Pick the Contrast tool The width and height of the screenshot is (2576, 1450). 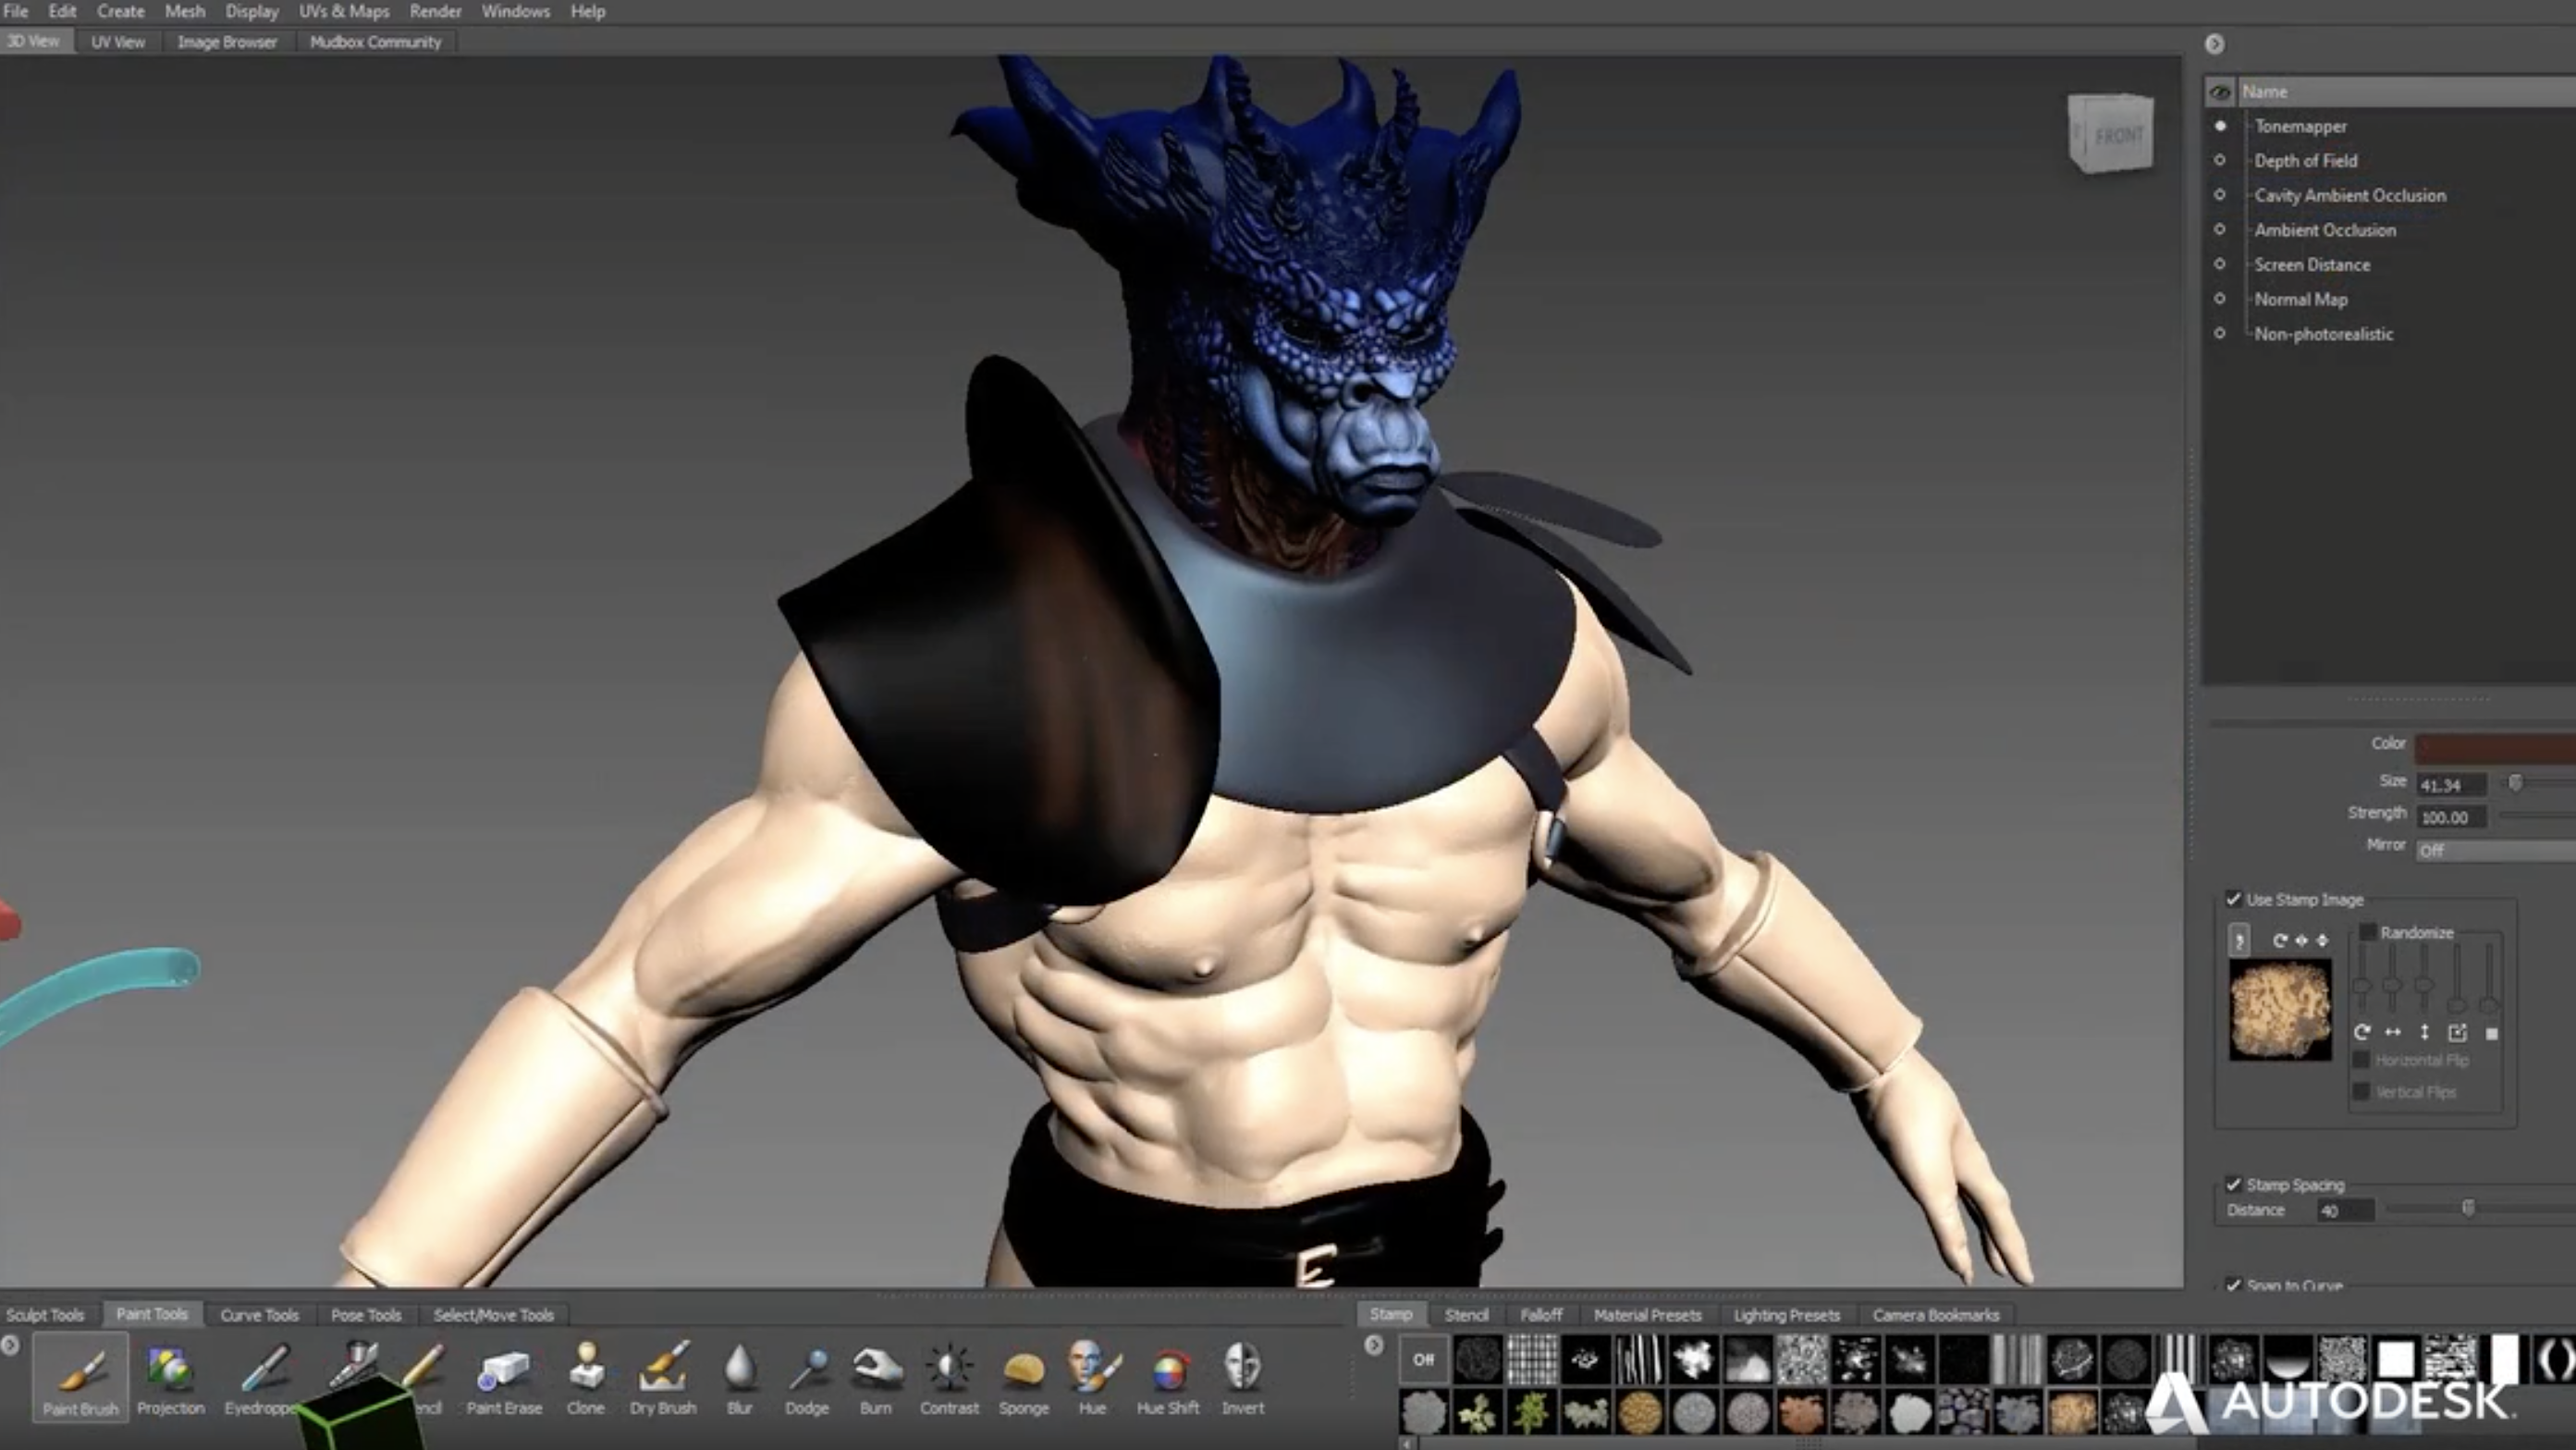(x=949, y=1378)
